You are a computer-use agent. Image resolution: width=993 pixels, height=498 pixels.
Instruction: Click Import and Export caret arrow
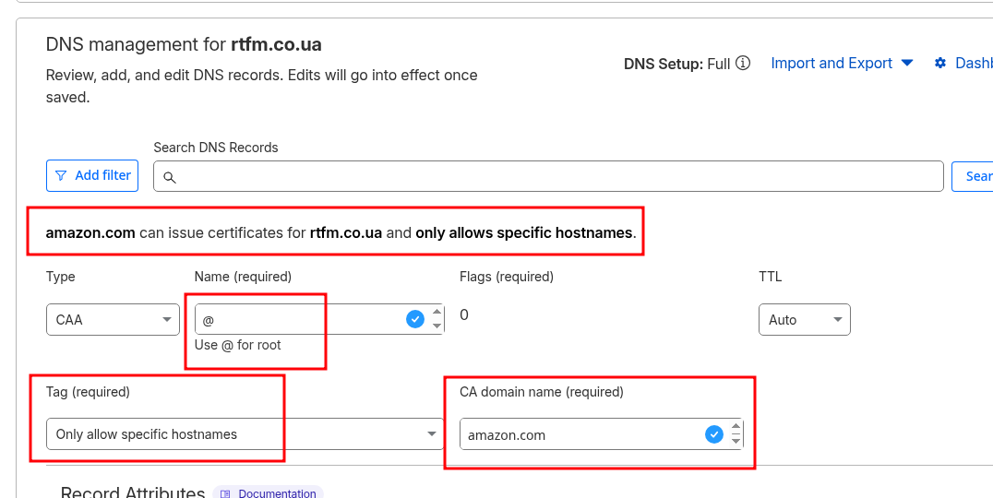coord(906,64)
